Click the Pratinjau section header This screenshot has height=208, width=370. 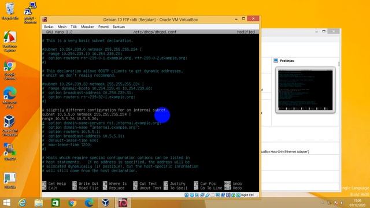(x=287, y=61)
